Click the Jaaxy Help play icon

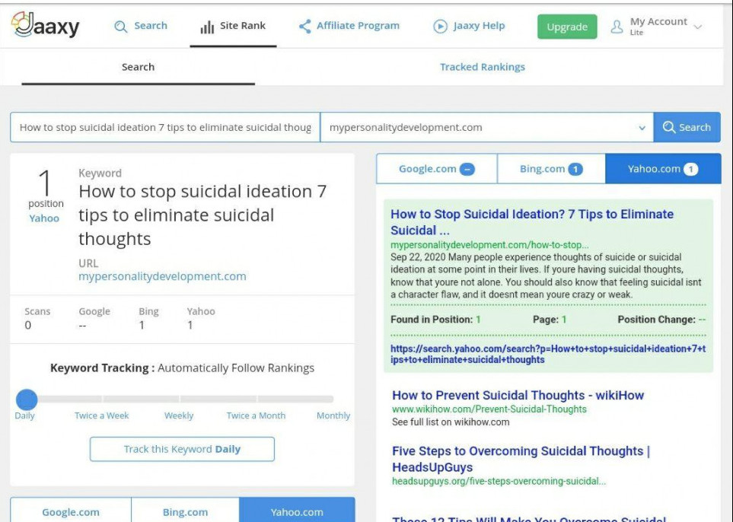[x=440, y=26]
